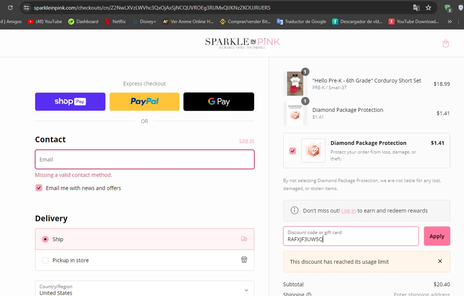The height and width of the screenshot is (296, 464).
Task: Open the green shield extension icon
Action: click(x=447, y=8)
